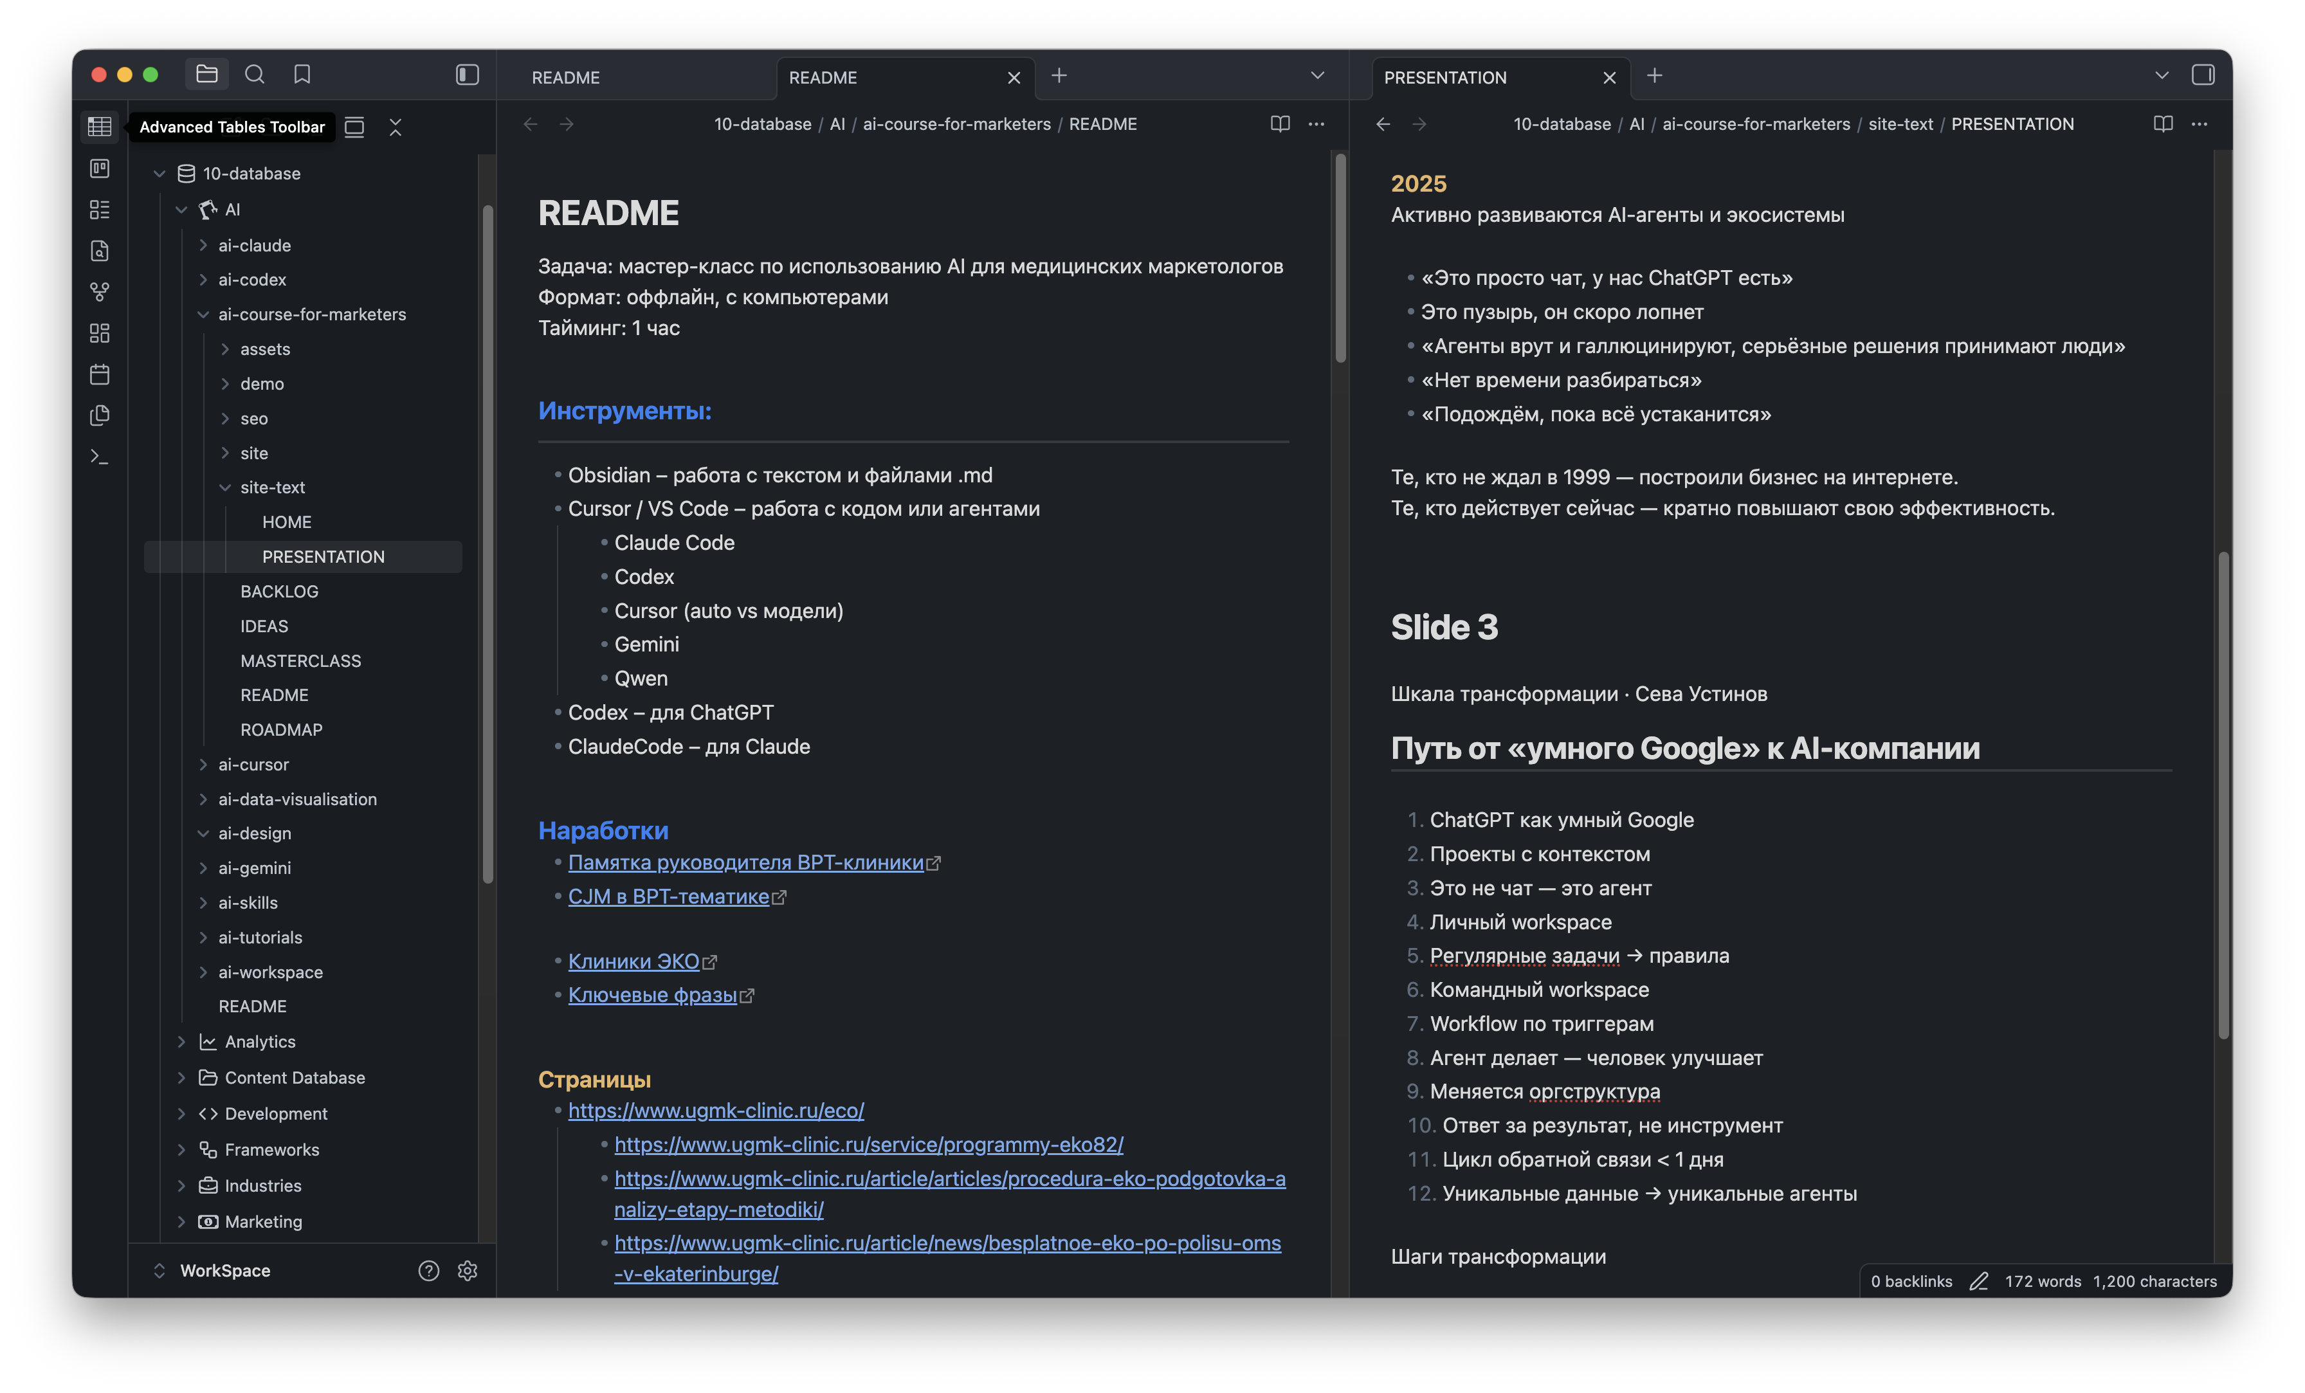Toggle reading view in PRESENTATION pane

2163,123
